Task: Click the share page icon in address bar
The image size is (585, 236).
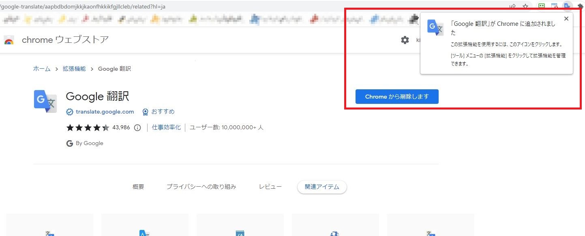Action: pyautogui.click(x=513, y=6)
